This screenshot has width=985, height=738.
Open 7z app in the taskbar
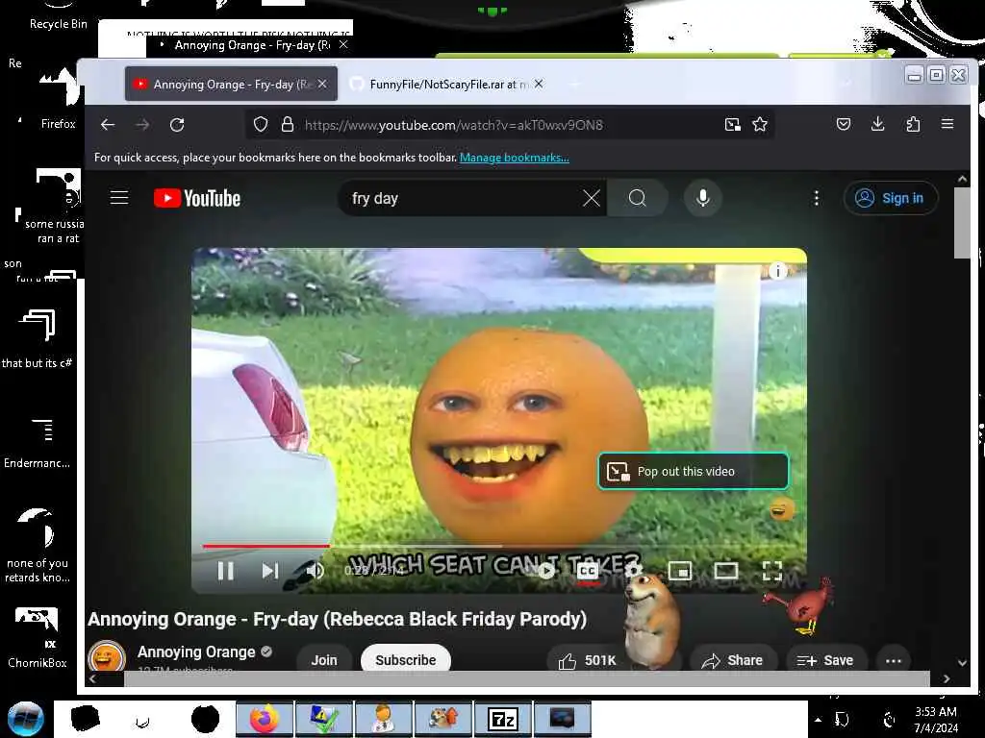[503, 719]
